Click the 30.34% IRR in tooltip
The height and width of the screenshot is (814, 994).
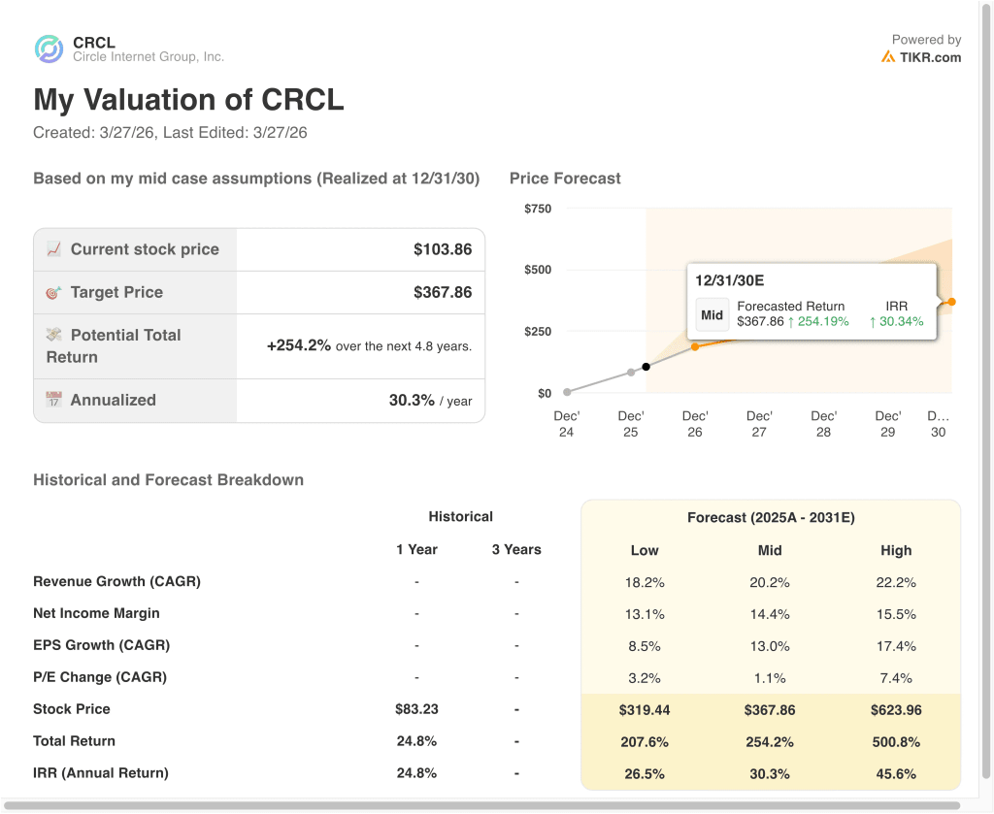point(896,321)
